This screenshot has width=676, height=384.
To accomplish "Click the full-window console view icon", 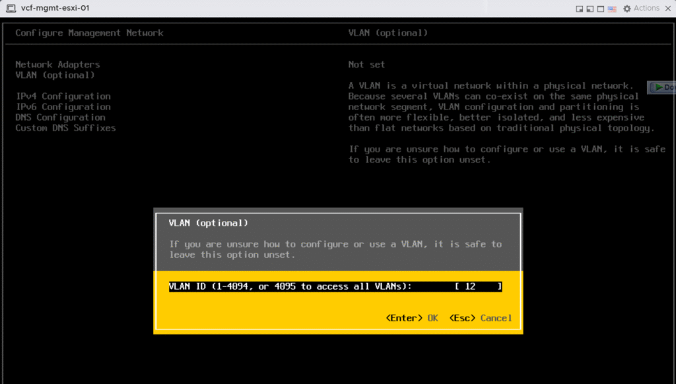I will coord(601,9).
